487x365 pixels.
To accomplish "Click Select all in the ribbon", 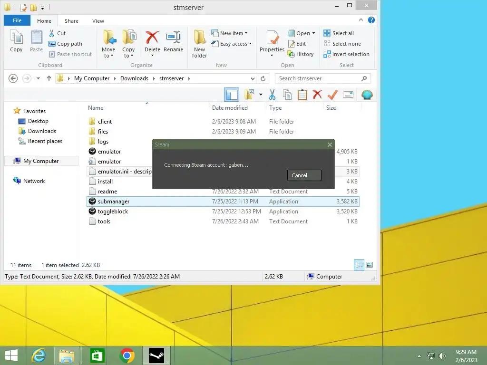I will (339, 33).
